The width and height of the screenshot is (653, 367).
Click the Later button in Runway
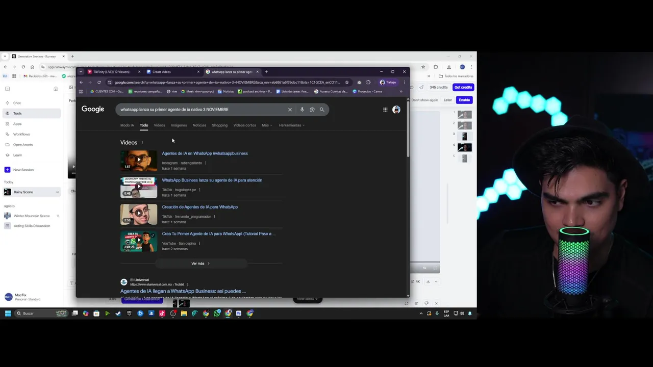(447, 100)
